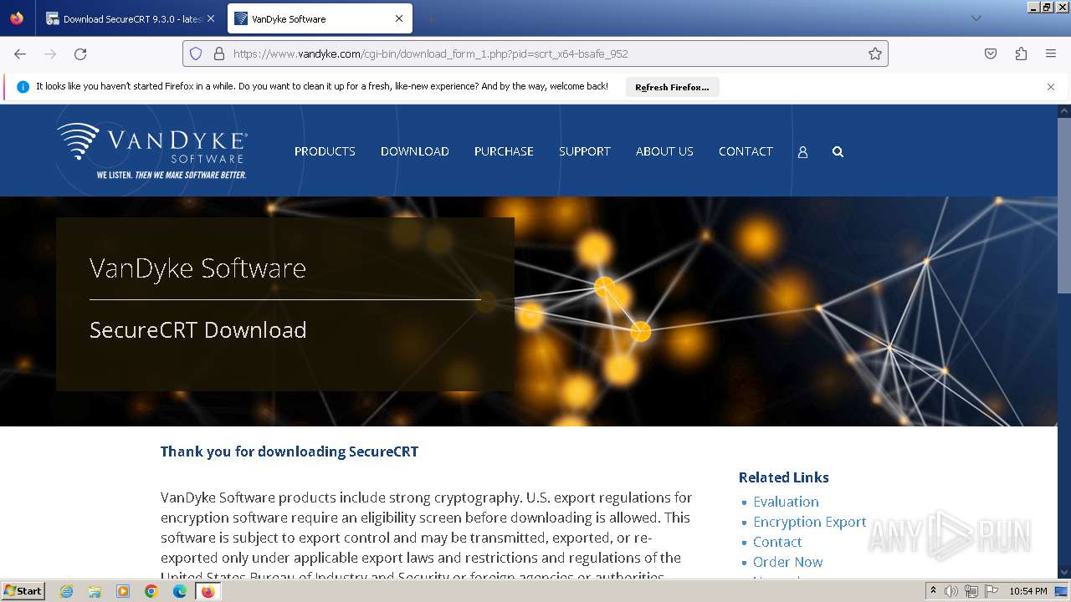This screenshot has width=1071, height=602.
Task: Open the PURCHASE menu
Action: tap(504, 151)
